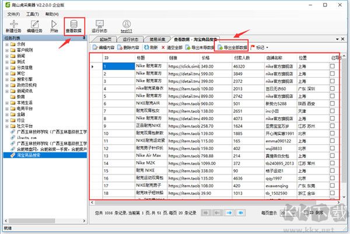Image resolution: width=350 pixels, height=234 pixels.
Task: Tick exported checkbox for row ID 1
Action: point(332,66)
